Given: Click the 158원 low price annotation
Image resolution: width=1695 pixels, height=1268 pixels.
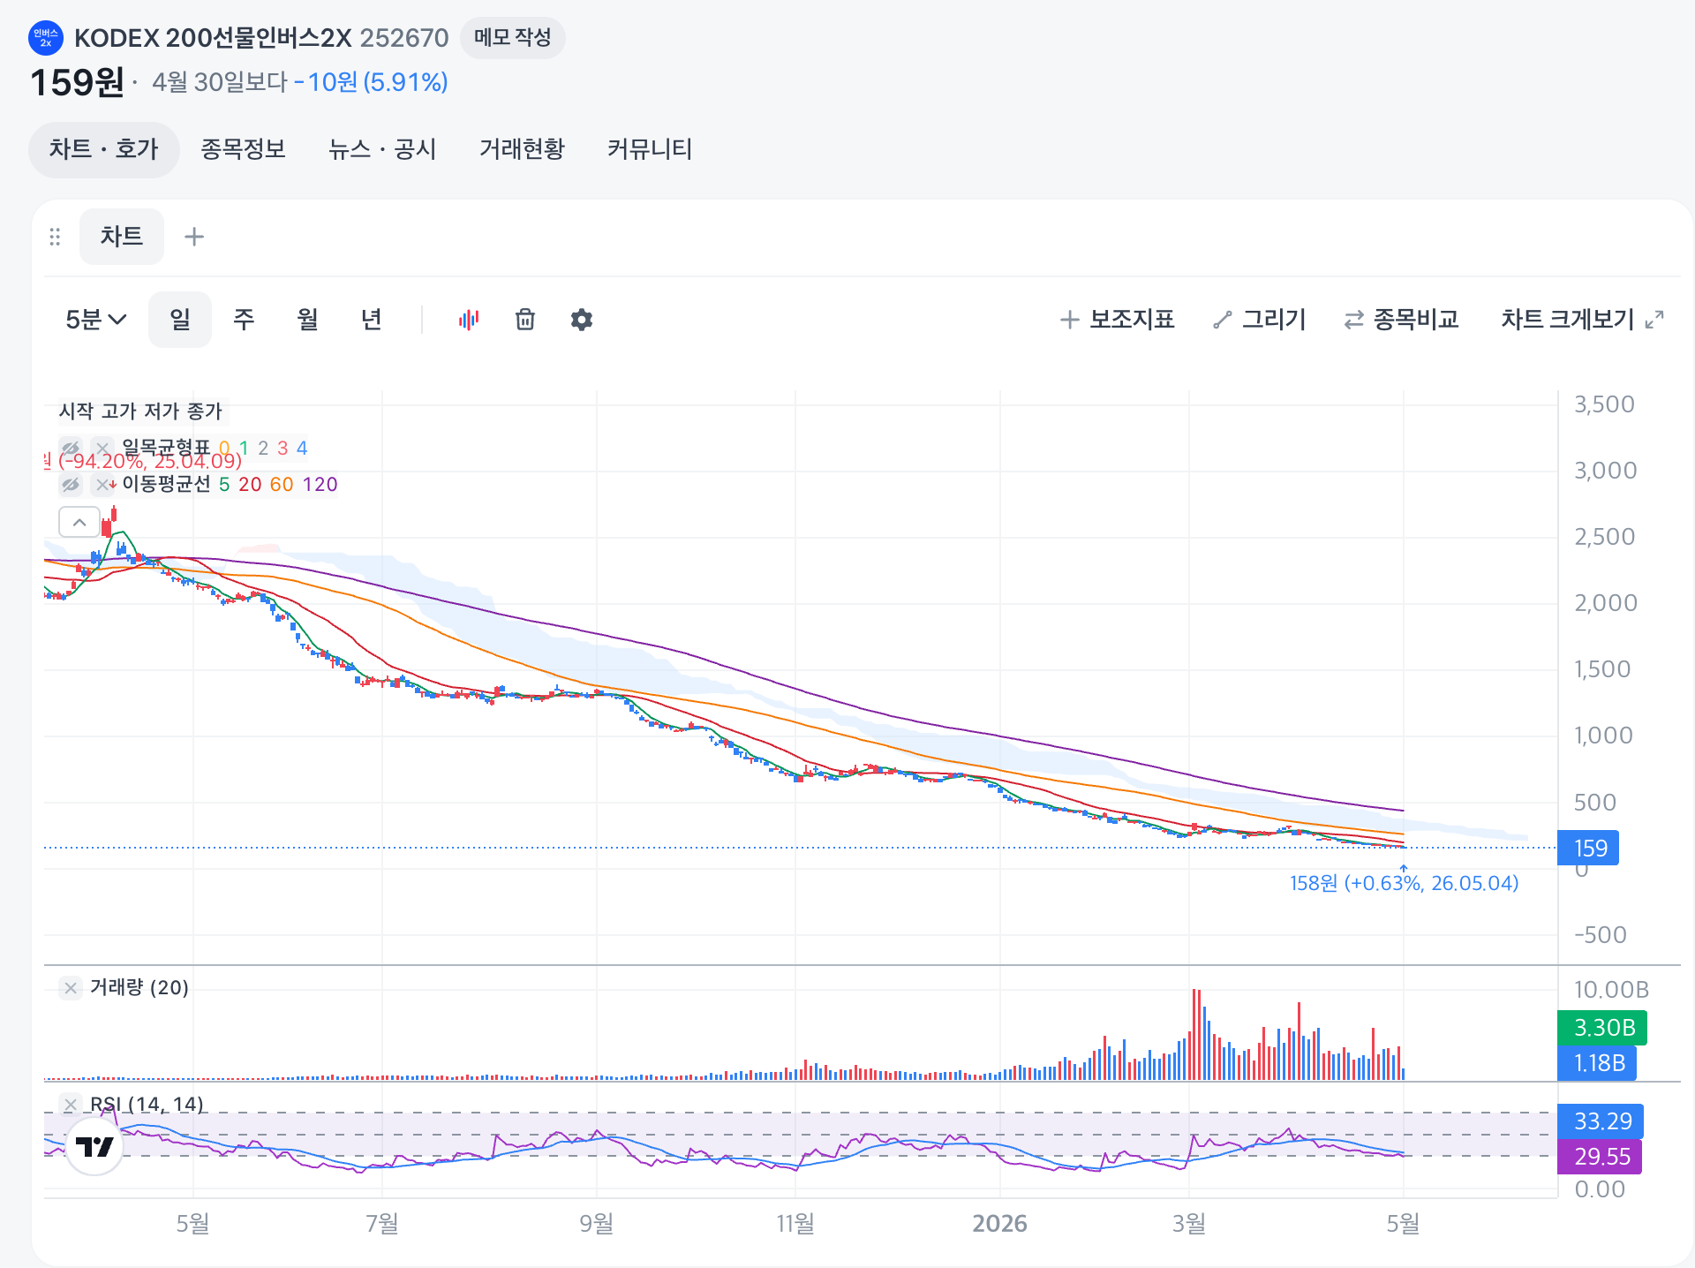Looking at the screenshot, I should 1404,884.
